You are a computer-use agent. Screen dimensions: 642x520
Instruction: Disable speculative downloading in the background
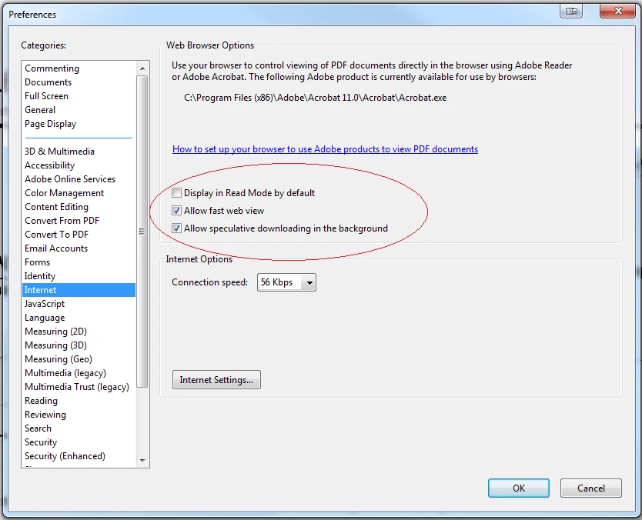click(x=176, y=228)
